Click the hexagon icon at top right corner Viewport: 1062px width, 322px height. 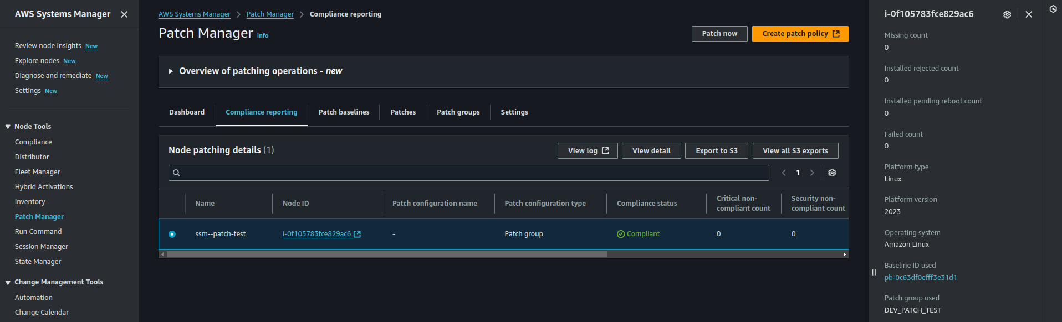(x=1053, y=9)
